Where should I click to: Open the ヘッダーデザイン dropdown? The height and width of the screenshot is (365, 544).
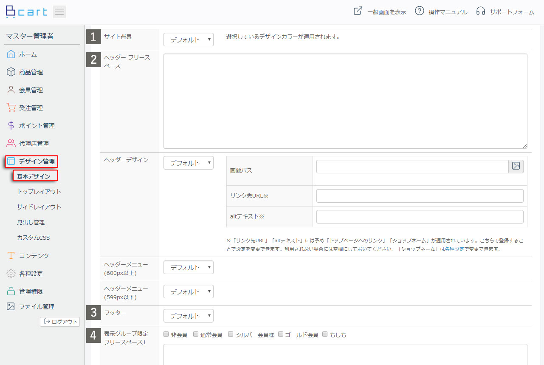189,163
